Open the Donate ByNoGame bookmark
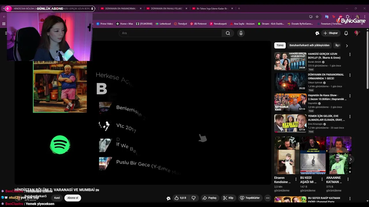 point(300,24)
